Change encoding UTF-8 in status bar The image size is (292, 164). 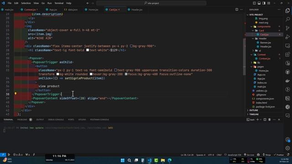tap(211, 155)
